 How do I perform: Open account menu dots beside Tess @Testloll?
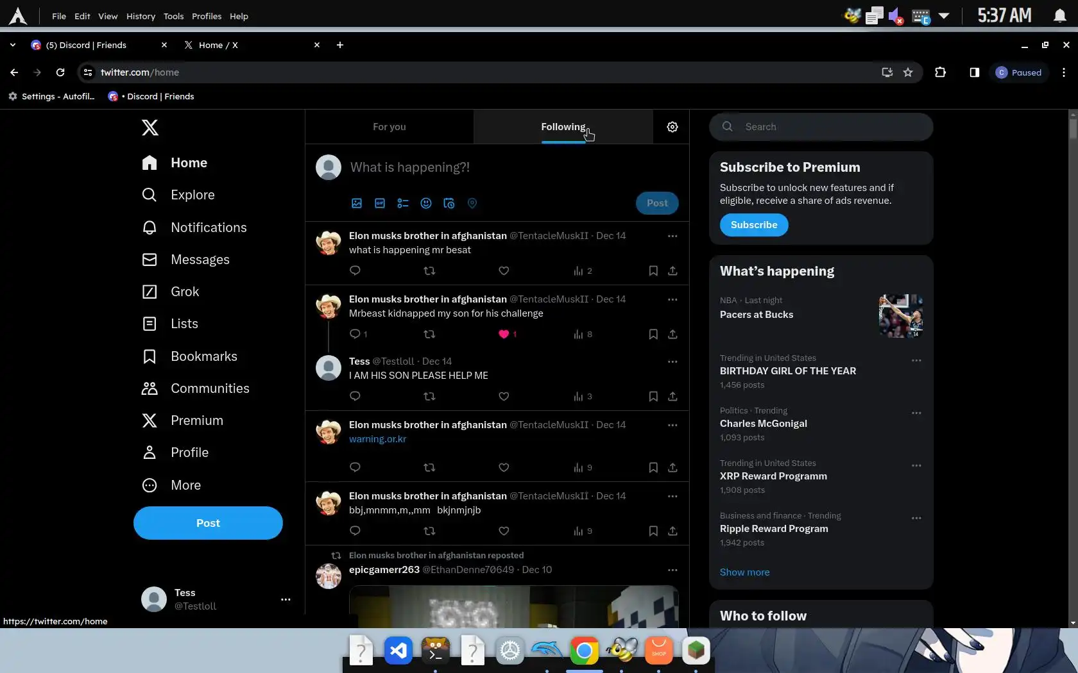(286, 599)
